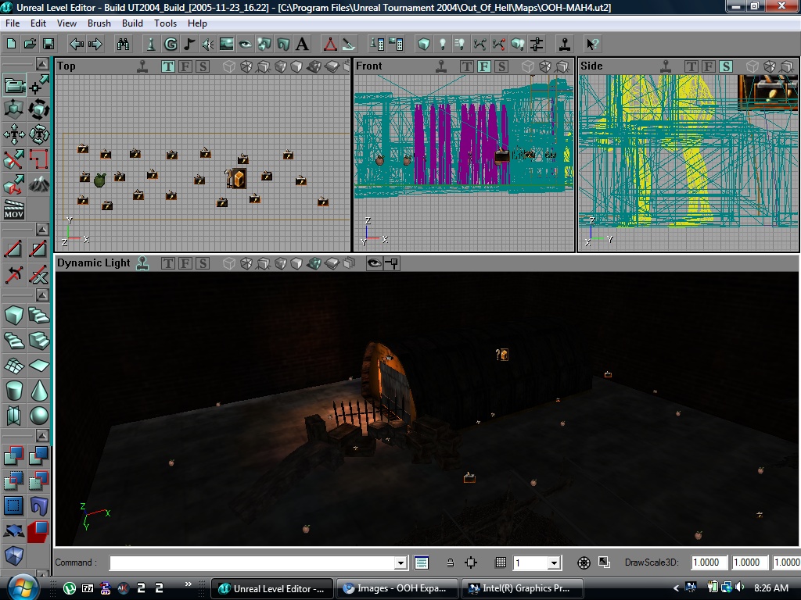This screenshot has height=600, width=801.
Task: Open the Animation browser (letter A icon)
Action: coord(303,45)
